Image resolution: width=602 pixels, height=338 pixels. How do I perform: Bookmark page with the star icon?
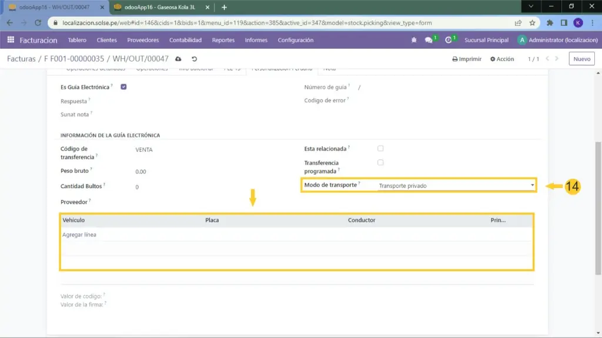click(532, 23)
